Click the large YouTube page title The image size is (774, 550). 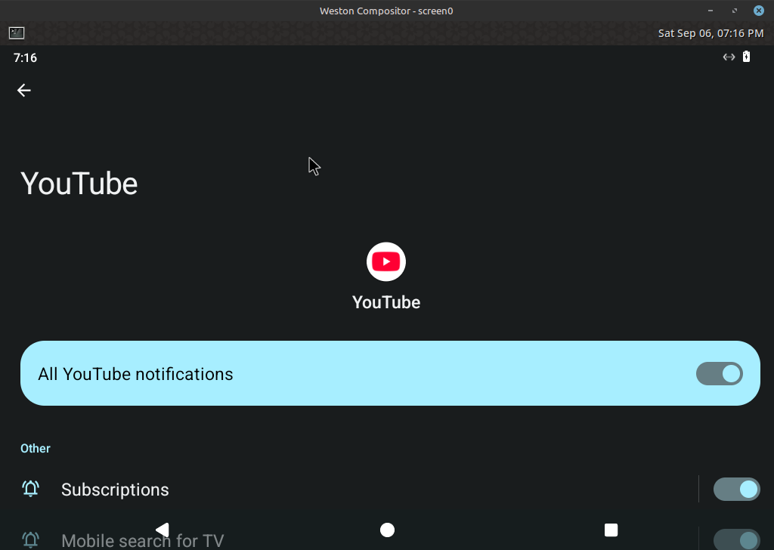click(x=79, y=184)
